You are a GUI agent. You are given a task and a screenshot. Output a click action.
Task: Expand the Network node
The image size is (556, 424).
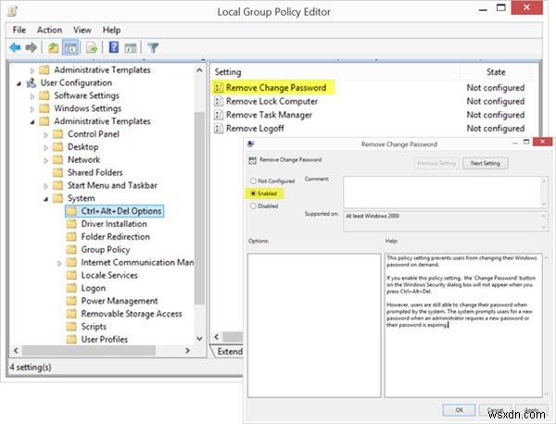coord(45,160)
